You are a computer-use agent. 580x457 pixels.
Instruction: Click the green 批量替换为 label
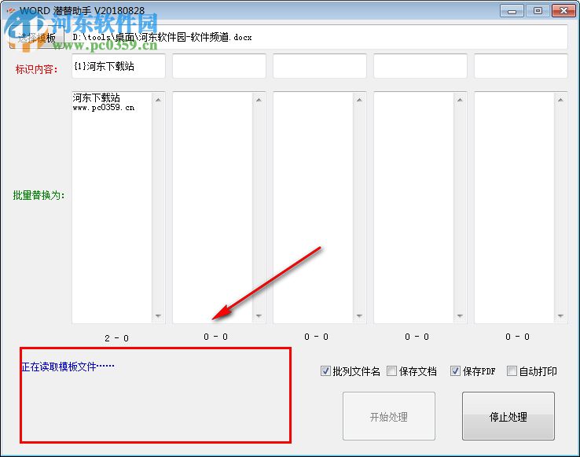click(39, 195)
